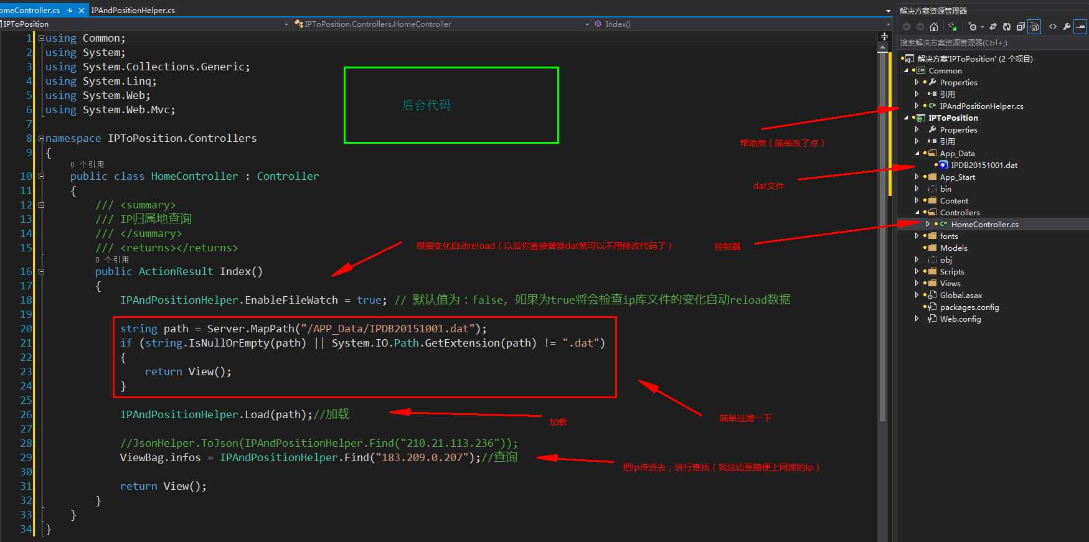This screenshot has height=542, width=1089.
Task: Click the references link above Index method
Action: [112, 259]
